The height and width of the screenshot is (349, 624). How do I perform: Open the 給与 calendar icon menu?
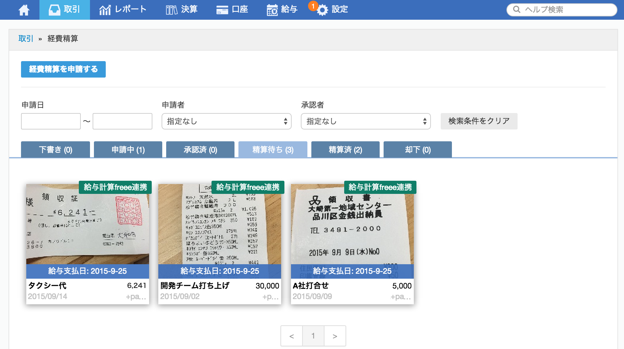click(x=272, y=10)
